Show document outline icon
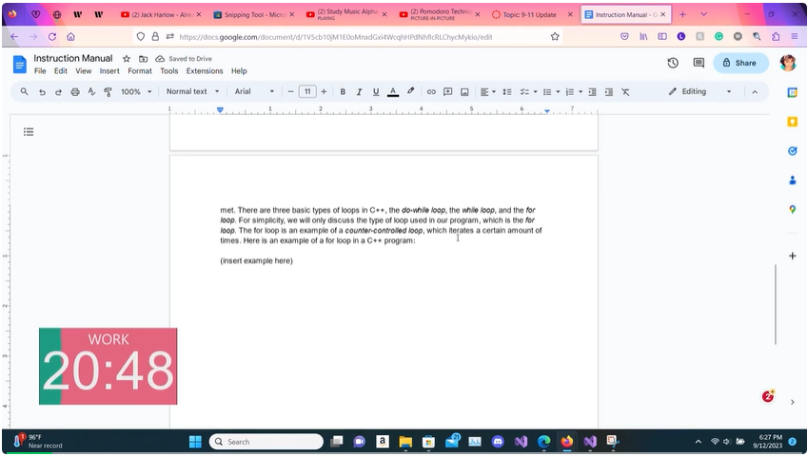 click(29, 132)
